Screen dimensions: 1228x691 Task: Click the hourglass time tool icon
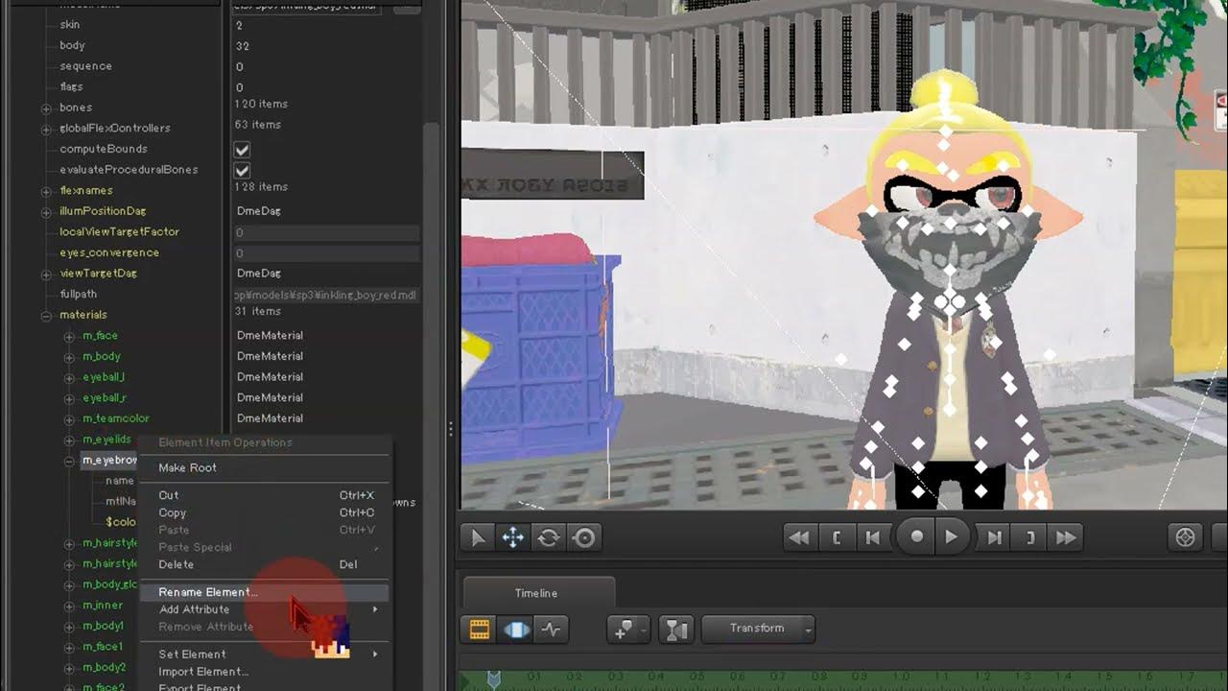(x=677, y=630)
